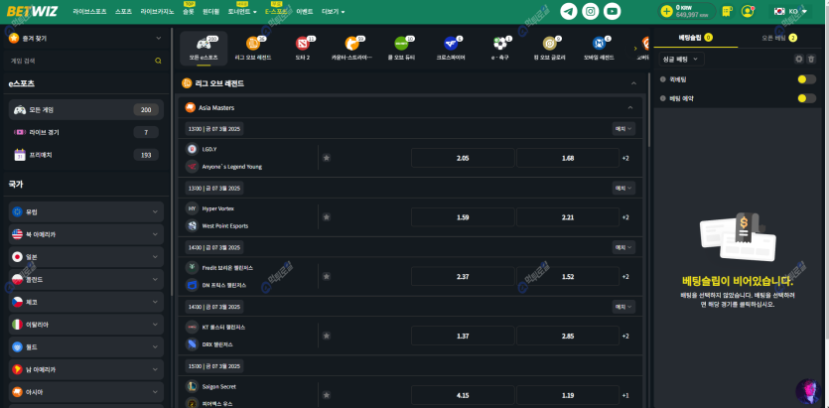829x408 pixels.
Task: Favorite the KT 롤스터 match star
Action: pos(327,336)
